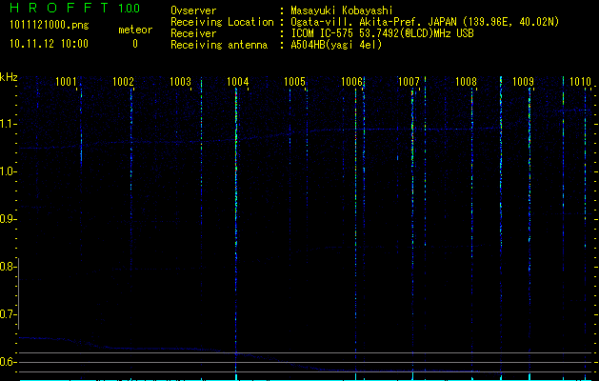This screenshot has width=599, height=381.
Task: Select the 1005 time marker
Action: (x=295, y=81)
